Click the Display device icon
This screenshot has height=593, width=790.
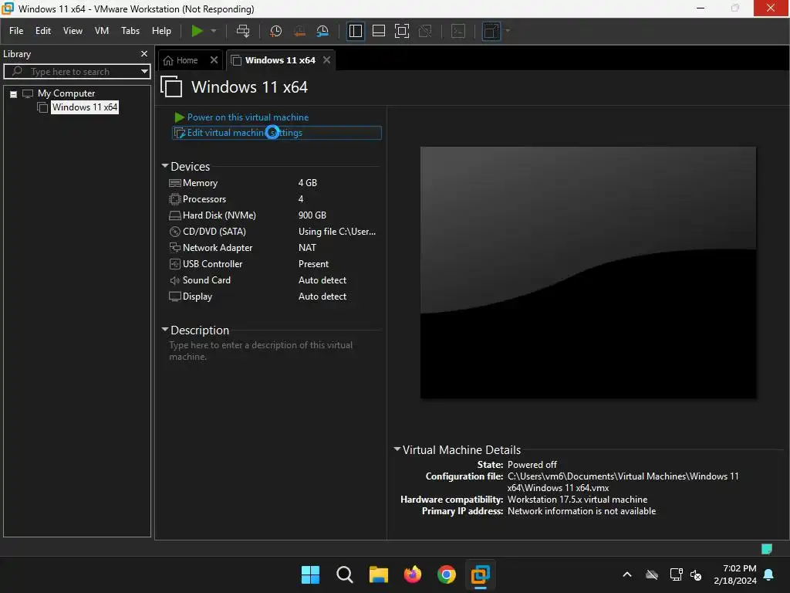click(175, 296)
